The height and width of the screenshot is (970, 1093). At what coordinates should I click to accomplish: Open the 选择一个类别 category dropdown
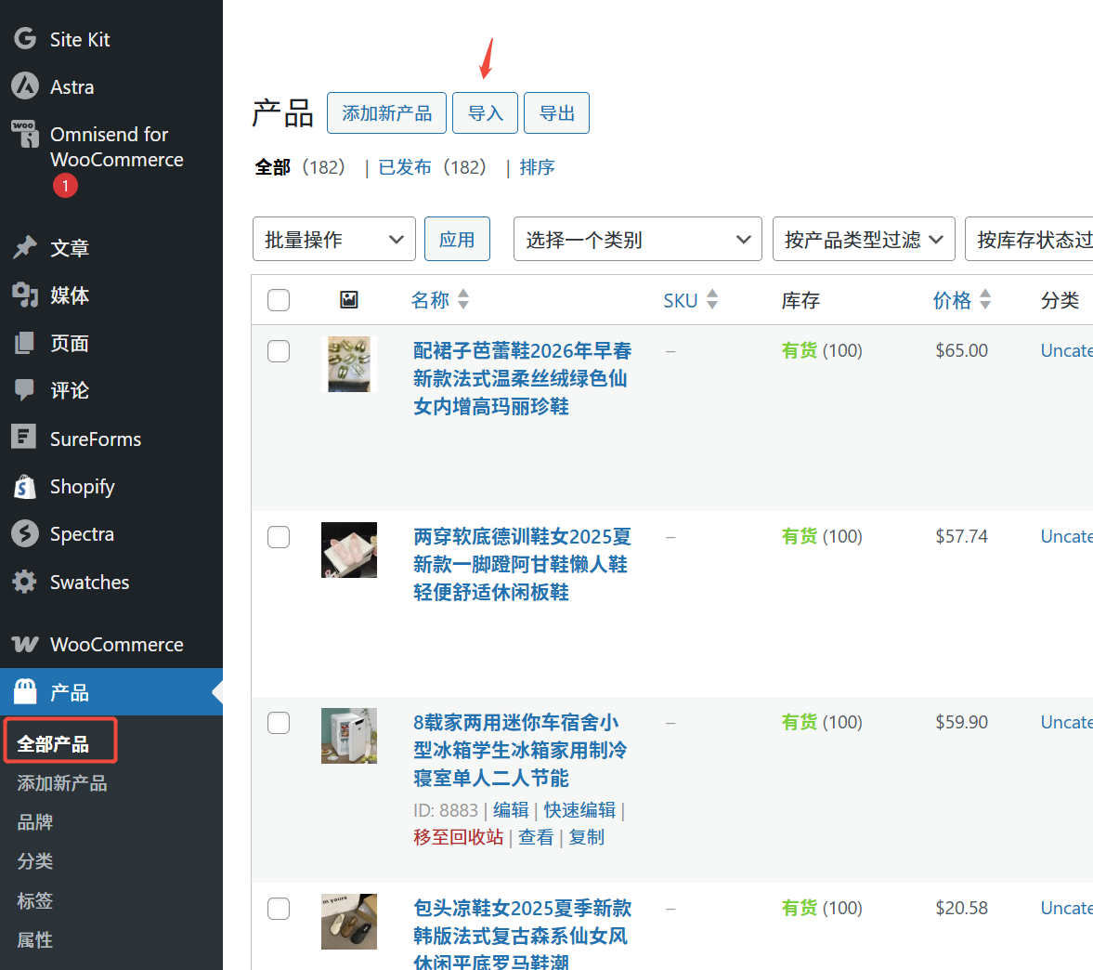pyautogui.click(x=637, y=239)
